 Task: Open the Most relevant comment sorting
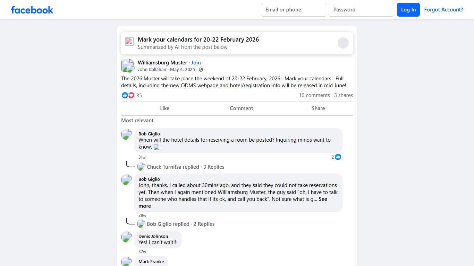click(x=137, y=121)
